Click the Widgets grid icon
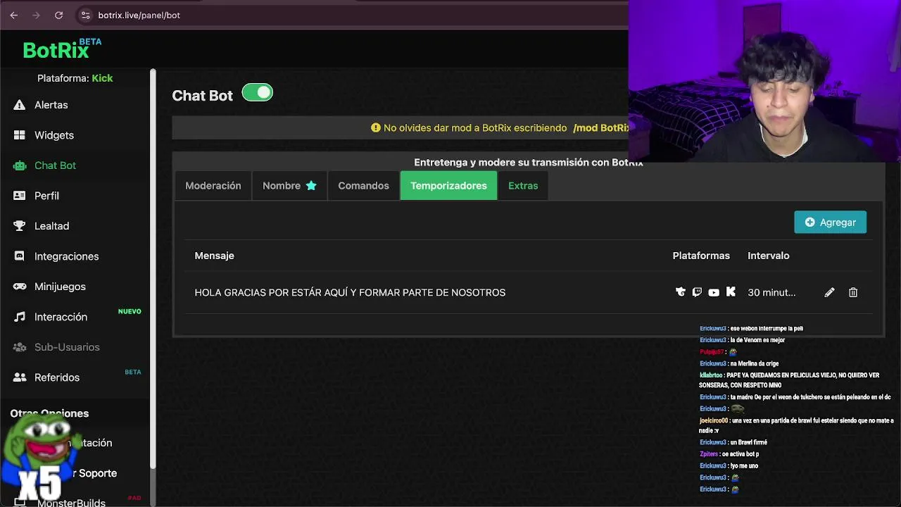This screenshot has height=507, width=901. [20, 135]
